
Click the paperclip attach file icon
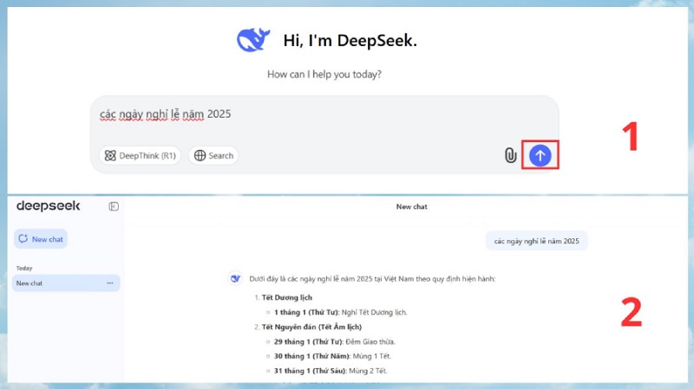point(510,155)
